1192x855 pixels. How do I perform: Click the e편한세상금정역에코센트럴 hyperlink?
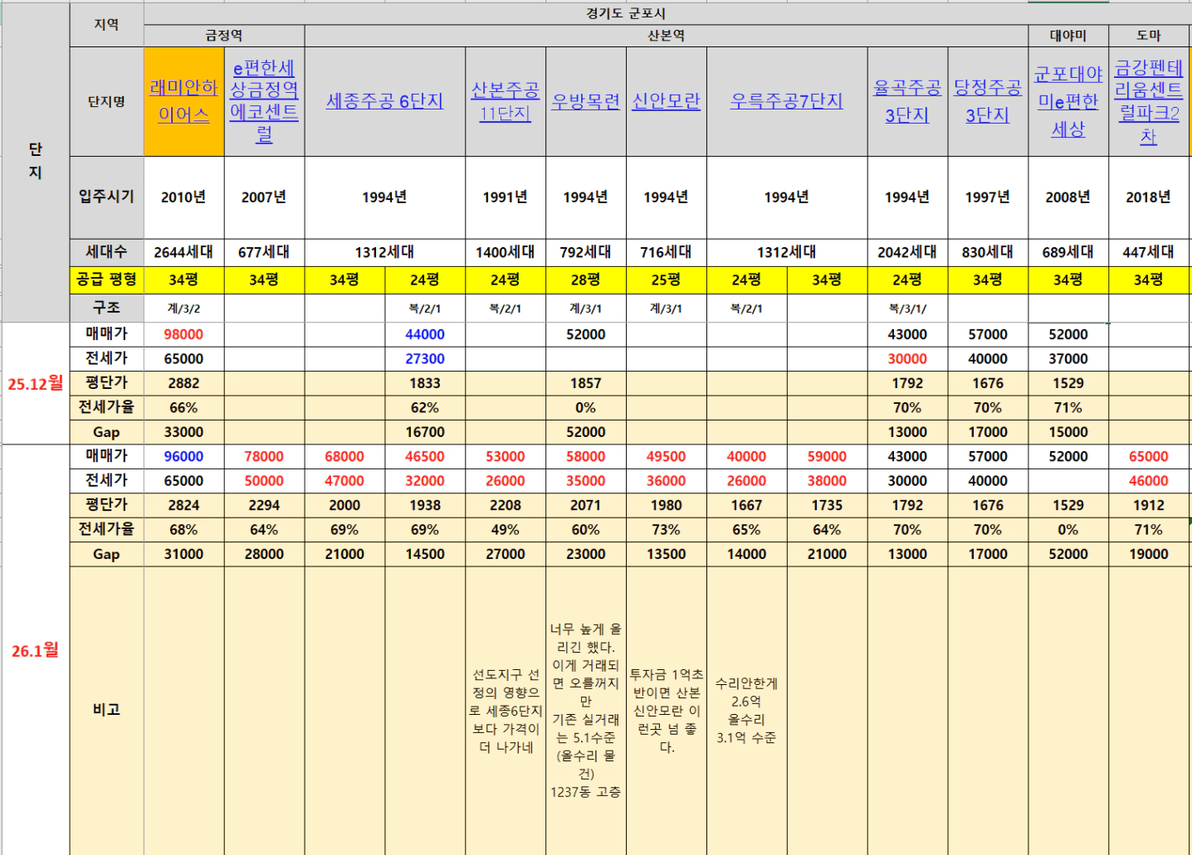264,101
